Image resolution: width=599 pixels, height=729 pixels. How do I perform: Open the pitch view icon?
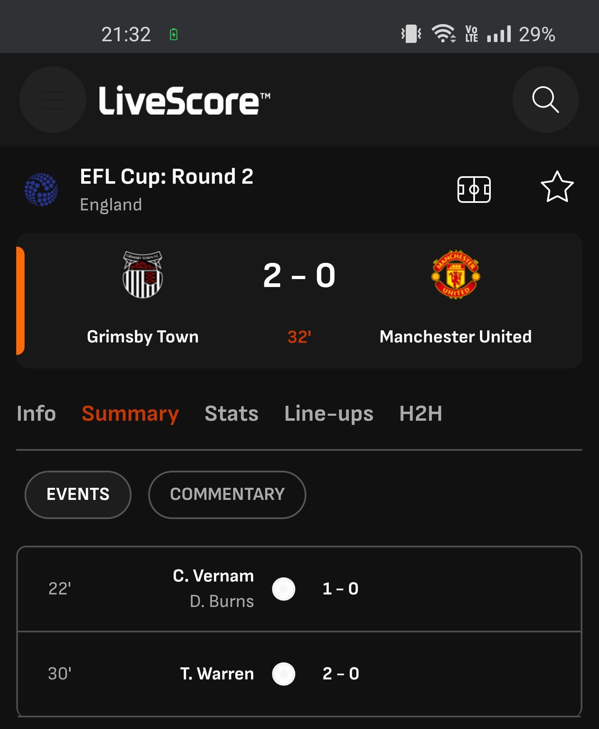point(474,190)
